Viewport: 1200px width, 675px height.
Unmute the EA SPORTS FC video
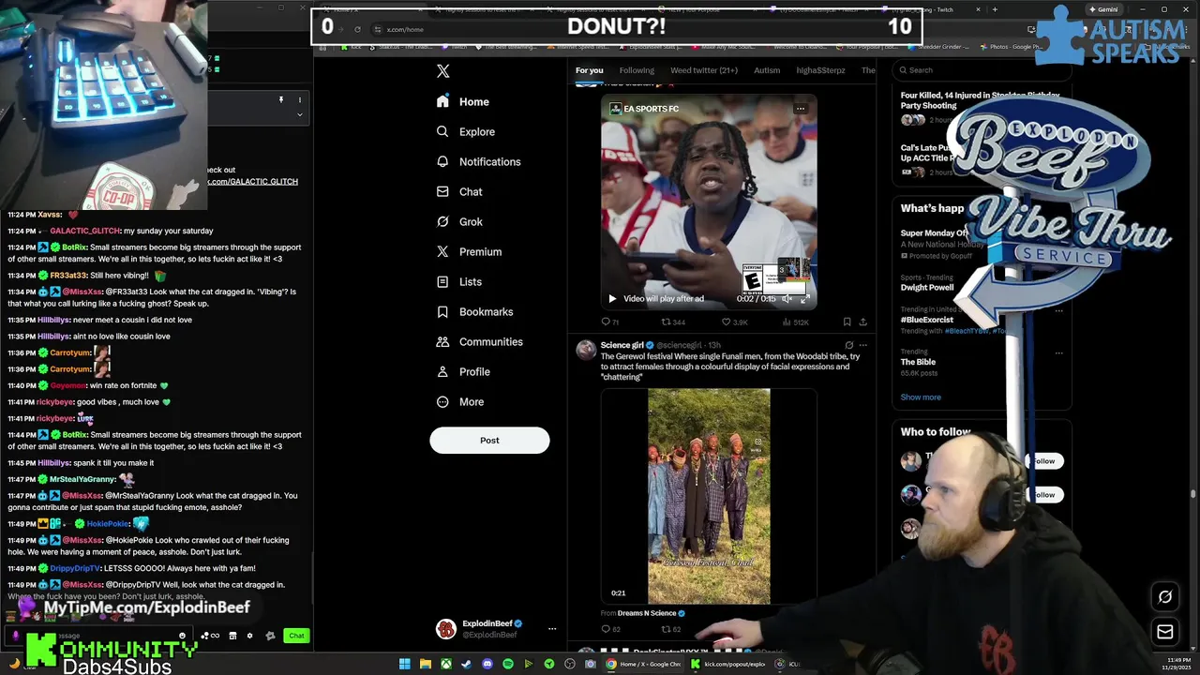click(787, 298)
